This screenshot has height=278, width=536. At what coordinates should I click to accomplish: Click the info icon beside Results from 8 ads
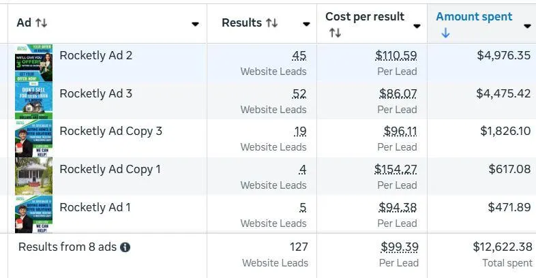pos(125,247)
